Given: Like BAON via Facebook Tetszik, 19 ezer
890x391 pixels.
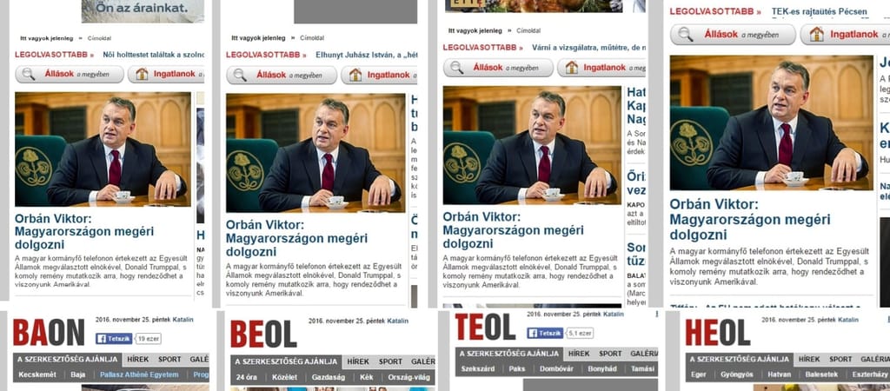Looking at the screenshot, I should [x=114, y=339].
